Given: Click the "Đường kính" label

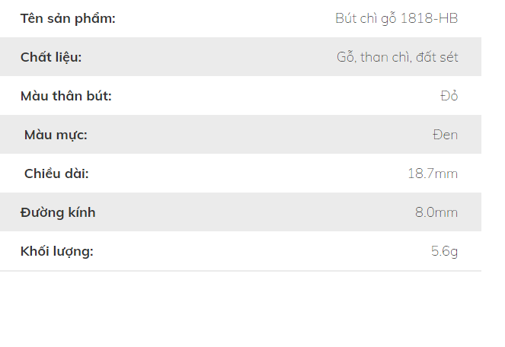Looking at the screenshot, I should point(58,212).
